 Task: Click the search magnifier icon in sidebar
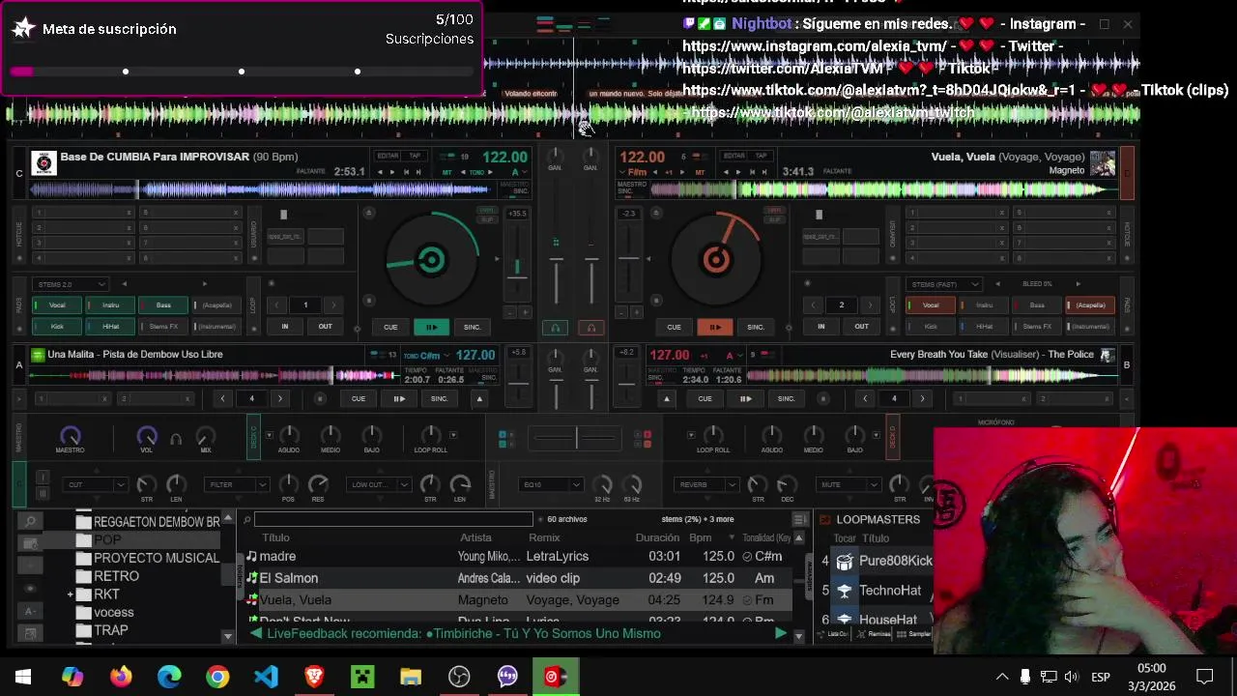point(30,522)
